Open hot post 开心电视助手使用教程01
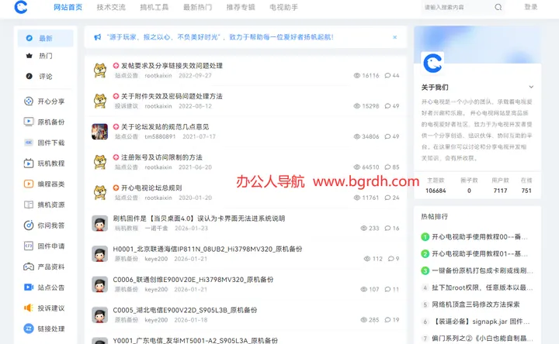The width and height of the screenshot is (559, 344). (480, 253)
